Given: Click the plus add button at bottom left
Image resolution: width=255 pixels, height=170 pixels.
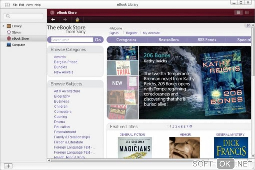Looking at the screenshot, I should (x=8, y=166).
